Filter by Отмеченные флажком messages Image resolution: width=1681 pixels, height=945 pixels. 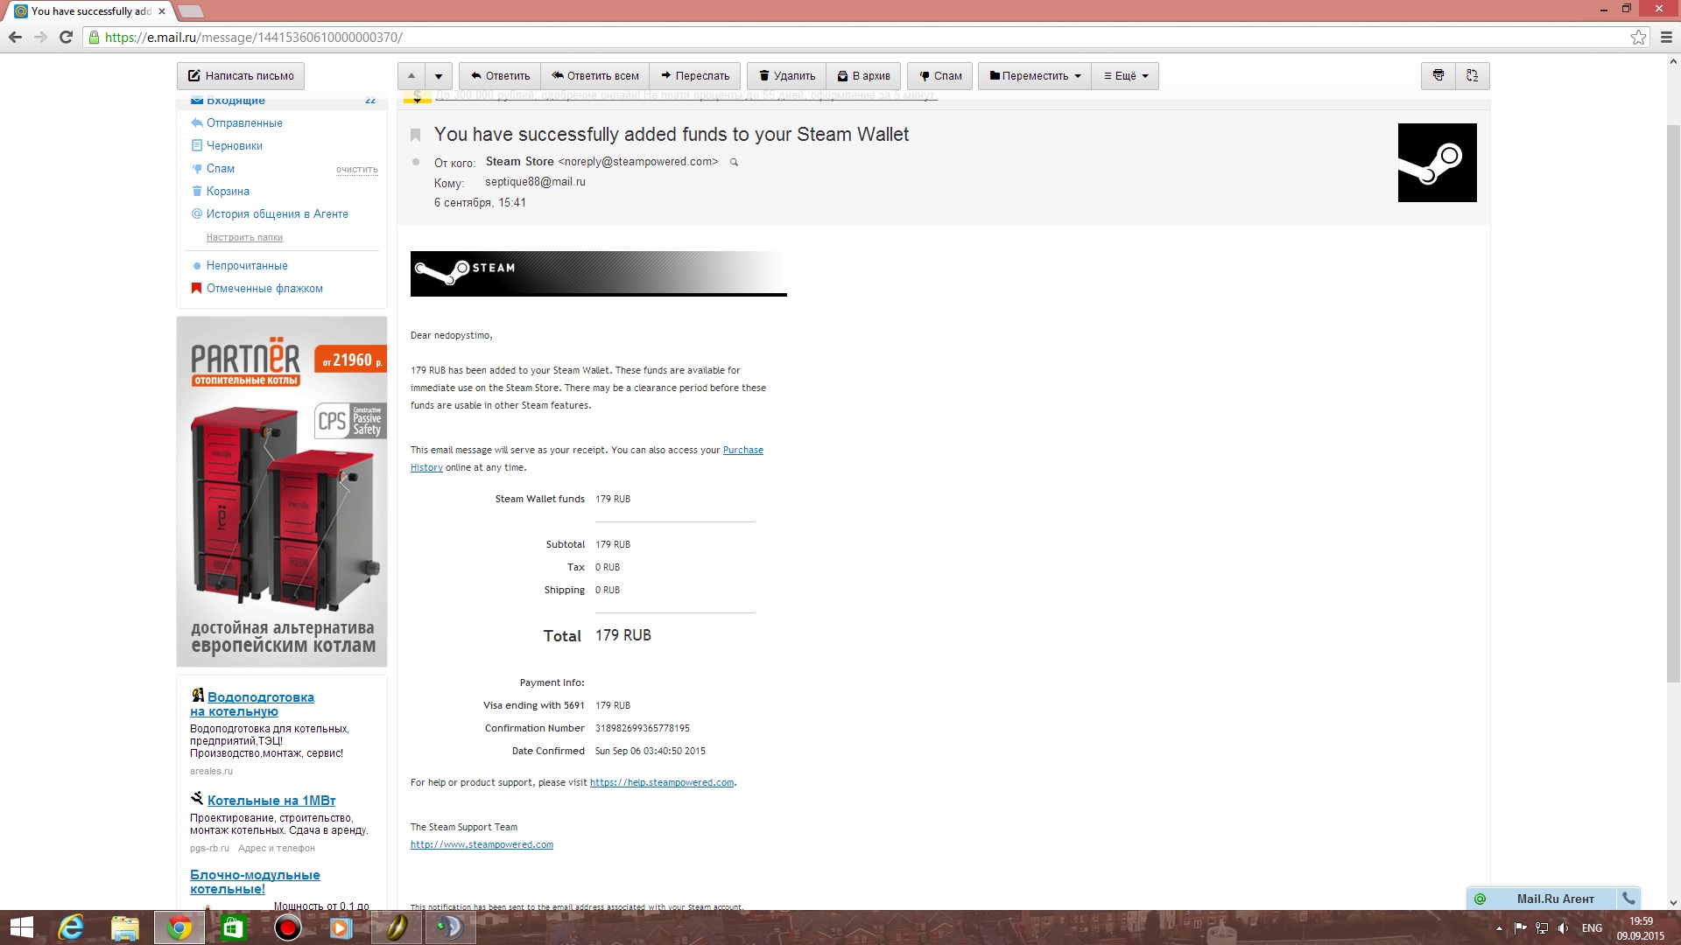[264, 289]
